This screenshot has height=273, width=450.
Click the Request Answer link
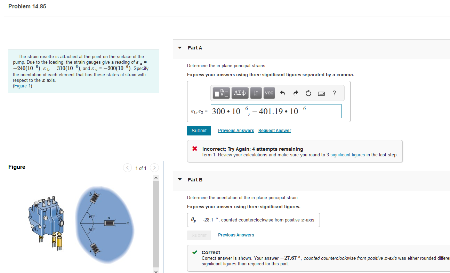coord(275,131)
